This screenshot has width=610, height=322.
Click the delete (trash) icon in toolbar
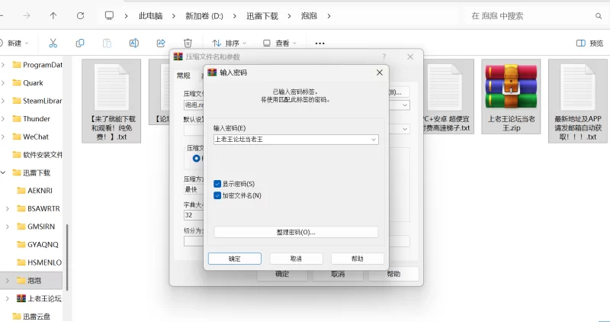[188, 43]
